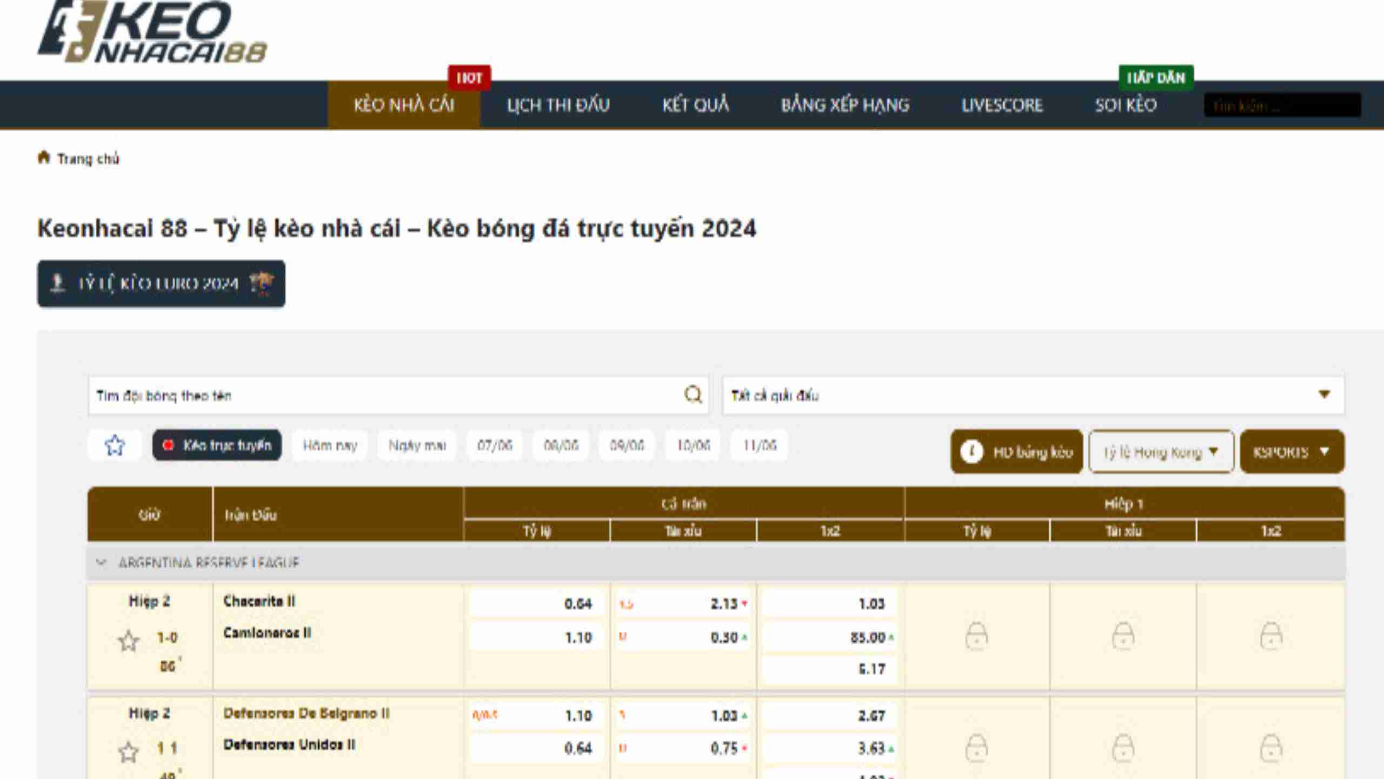The height and width of the screenshot is (779, 1384).
Task: Click the 1x2 home odds 1.03 for Chacarita II
Action: pos(830,603)
